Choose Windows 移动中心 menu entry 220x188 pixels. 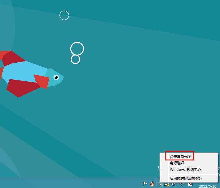pos(185,170)
